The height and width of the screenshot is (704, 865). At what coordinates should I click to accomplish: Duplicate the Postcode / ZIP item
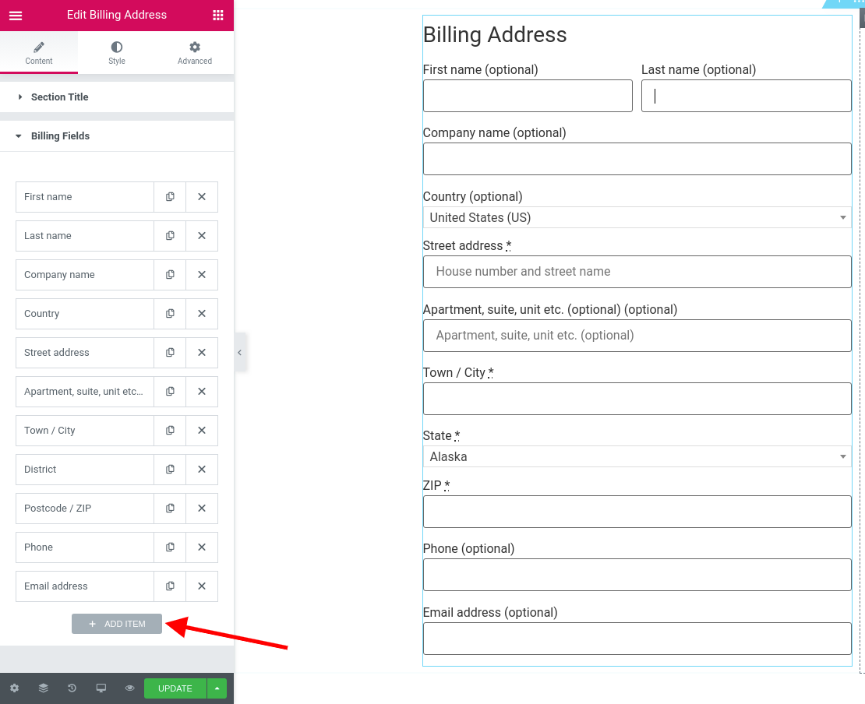pyautogui.click(x=170, y=509)
